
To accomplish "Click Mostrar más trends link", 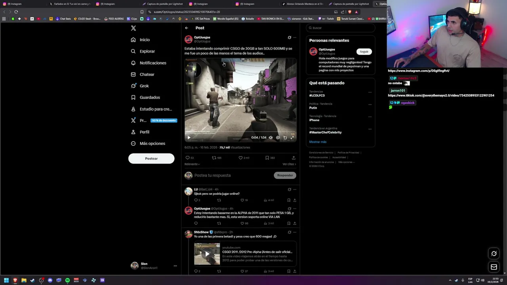I will [318, 142].
